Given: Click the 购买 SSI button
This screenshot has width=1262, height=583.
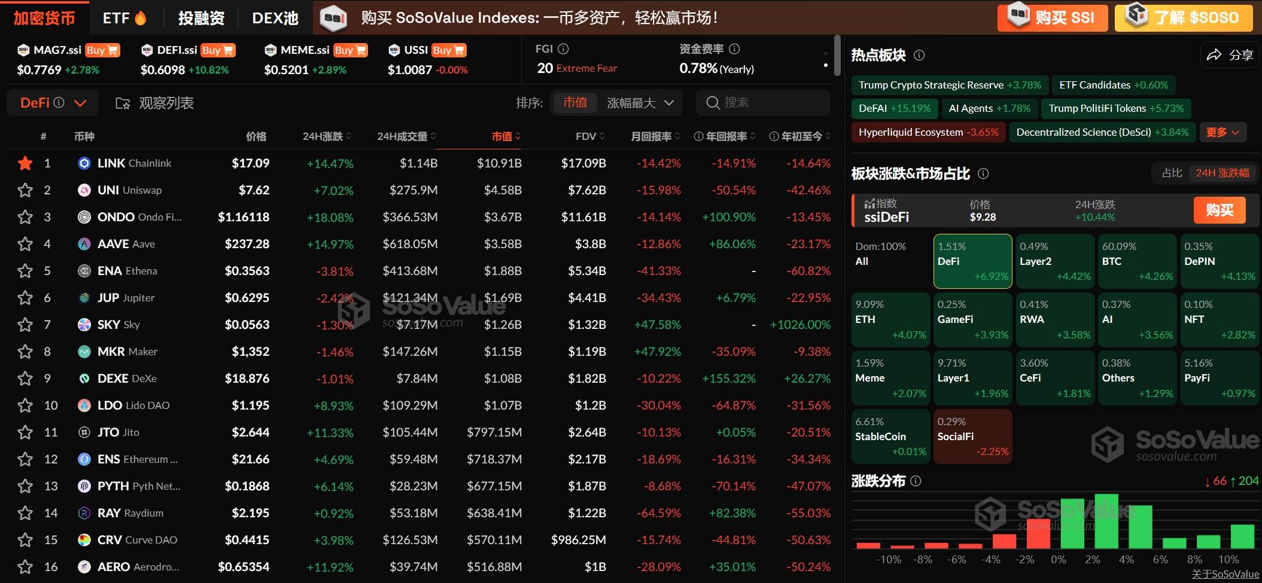Looking at the screenshot, I should (1053, 18).
